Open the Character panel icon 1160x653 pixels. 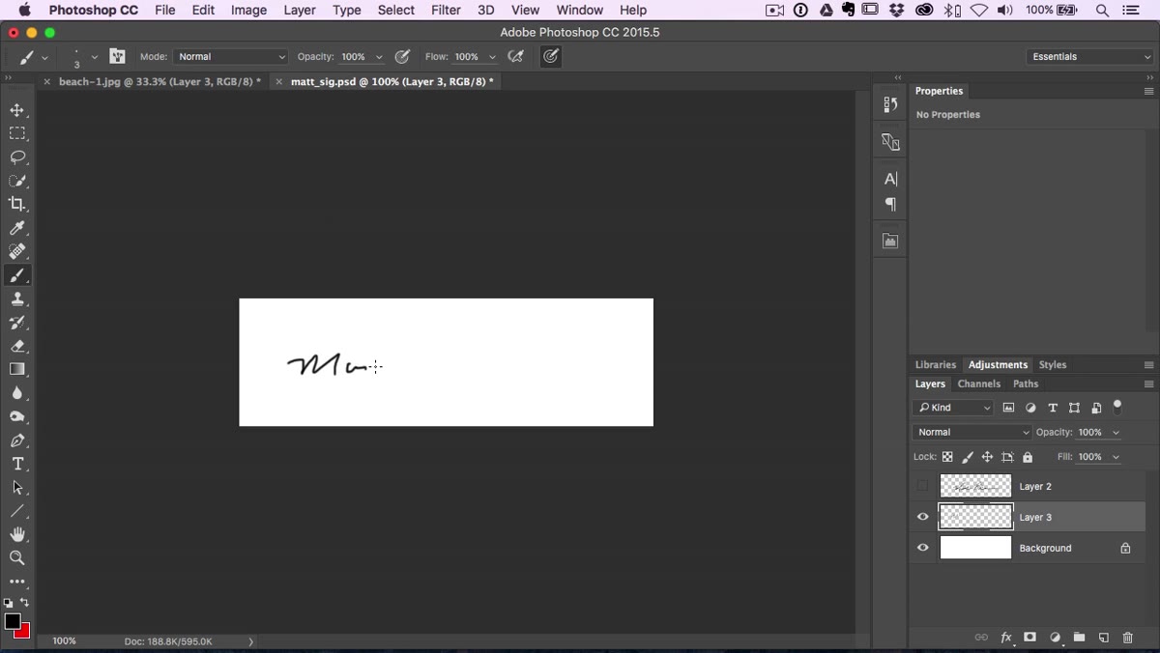pos(890,179)
